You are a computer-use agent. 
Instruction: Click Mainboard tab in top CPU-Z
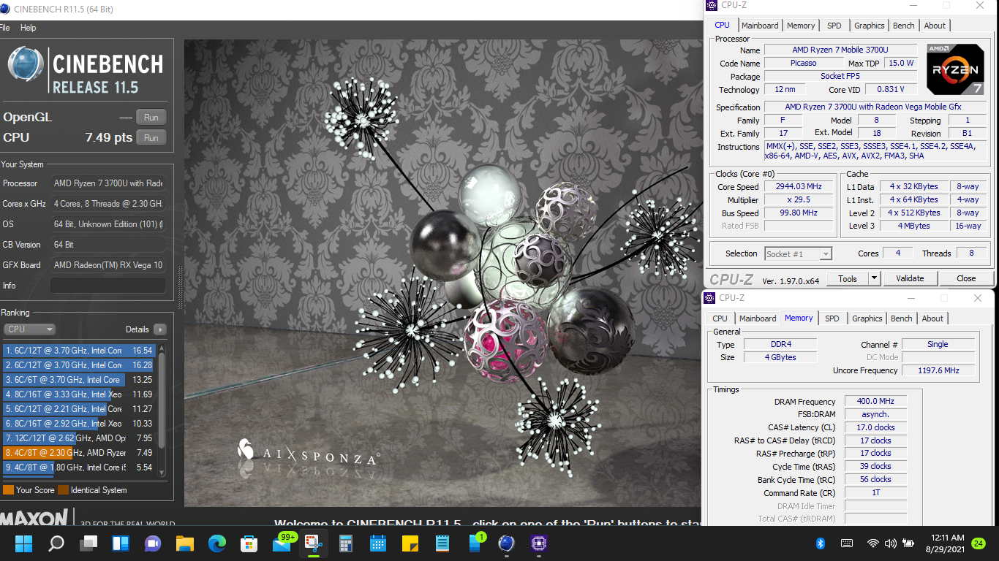click(761, 26)
